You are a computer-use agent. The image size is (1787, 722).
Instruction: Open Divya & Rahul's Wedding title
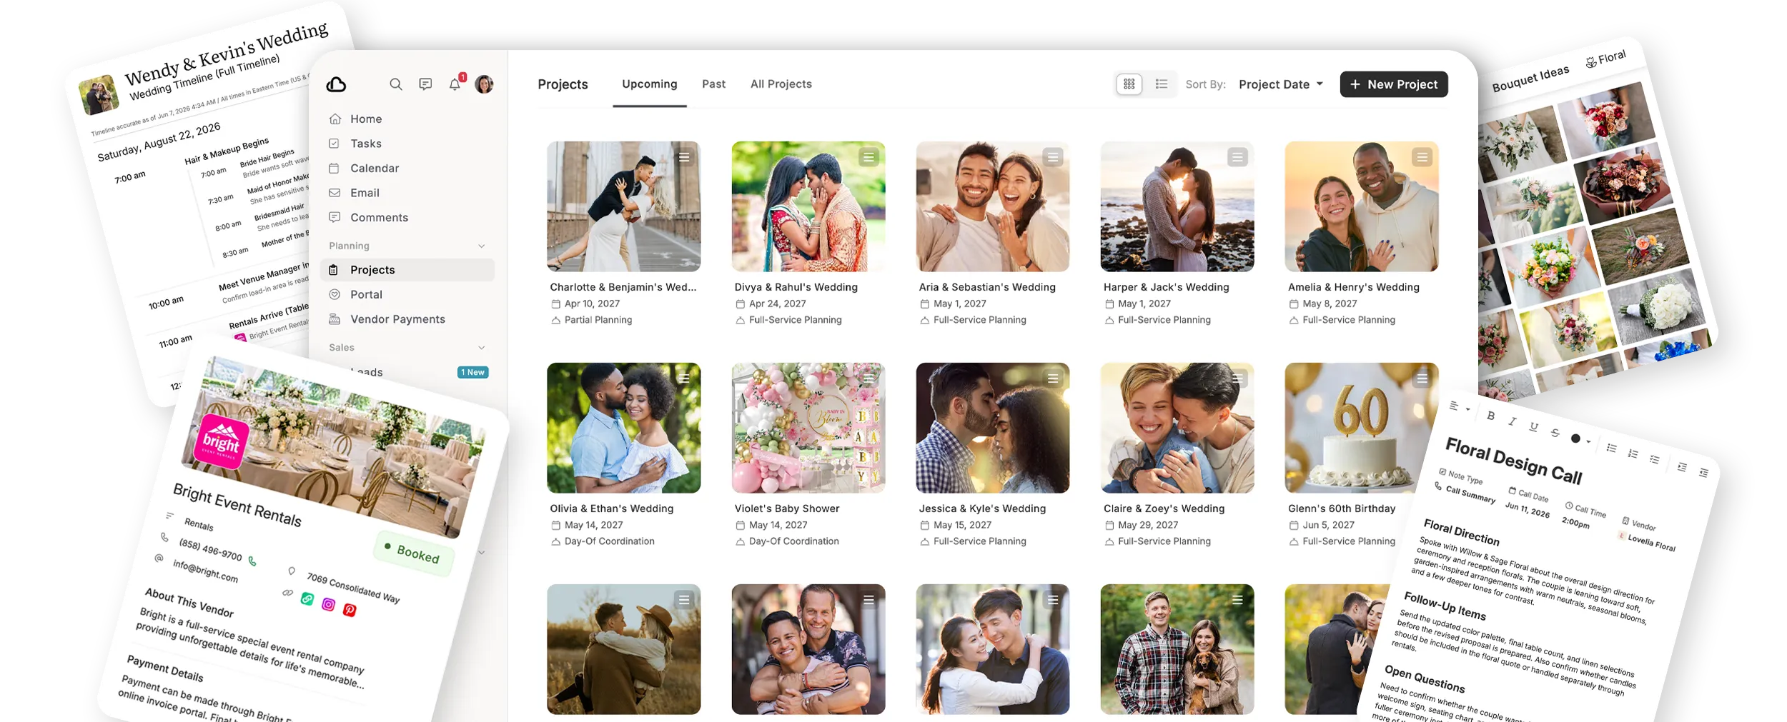(x=796, y=287)
